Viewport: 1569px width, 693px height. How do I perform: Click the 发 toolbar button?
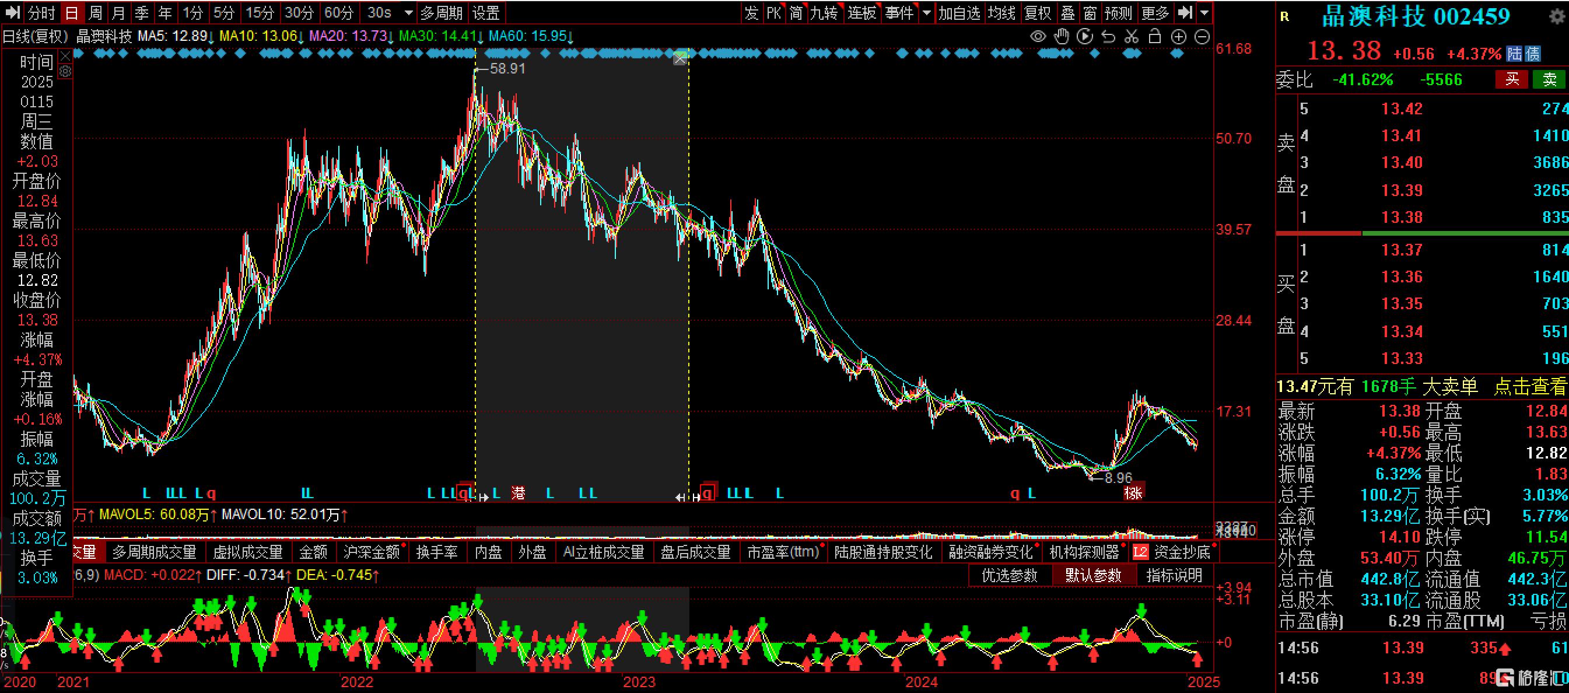click(x=751, y=13)
